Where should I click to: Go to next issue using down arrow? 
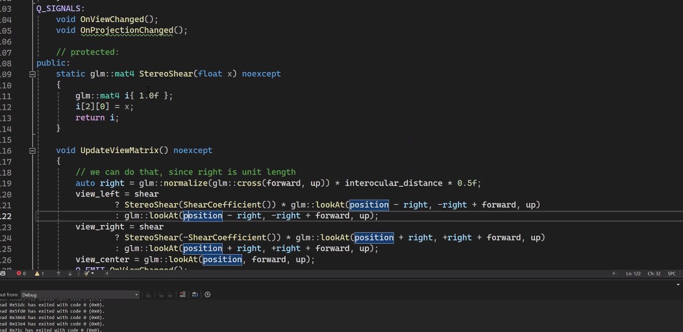(x=70, y=274)
